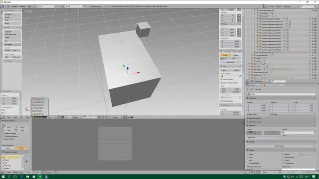Image resolution: width=319 pixels, height=179 pixels.
Task: Choose Edit Mode in the mode menu
Action: (x=40, y=111)
